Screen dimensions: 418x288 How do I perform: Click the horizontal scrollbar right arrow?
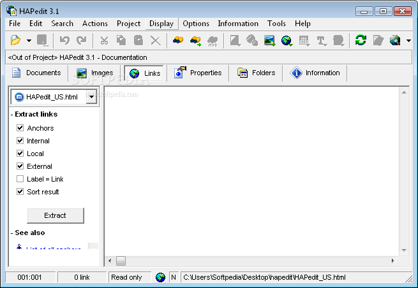[393, 261]
